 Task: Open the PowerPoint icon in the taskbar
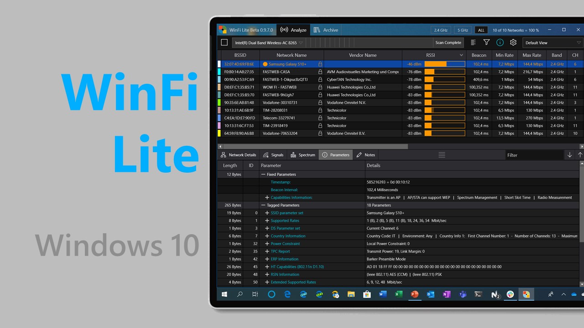(415, 294)
